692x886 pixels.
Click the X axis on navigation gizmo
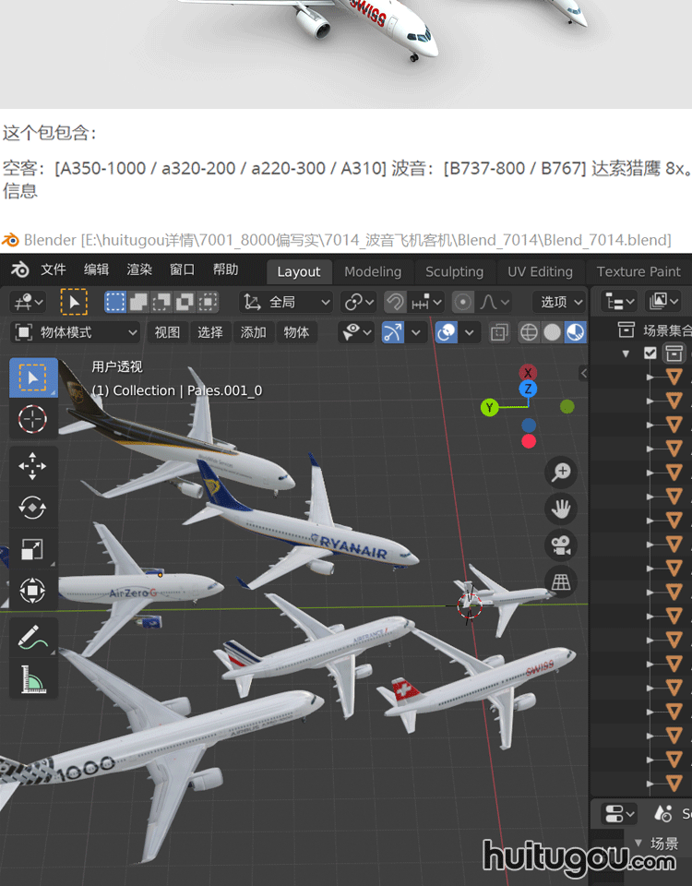528,373
